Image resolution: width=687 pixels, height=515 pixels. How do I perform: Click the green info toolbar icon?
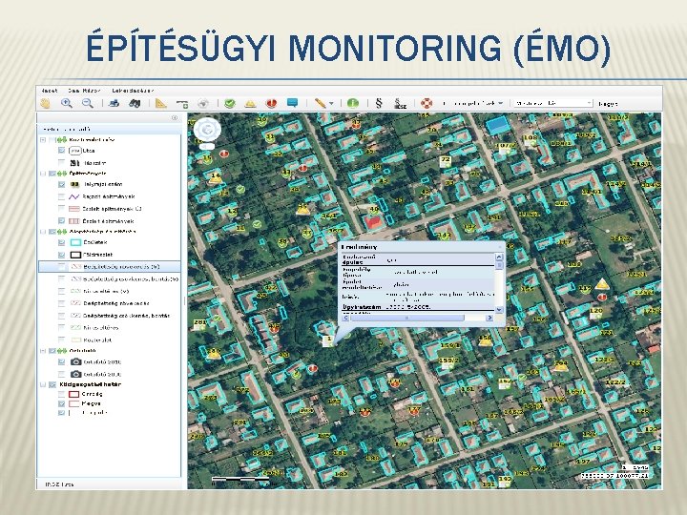point(353,103)
